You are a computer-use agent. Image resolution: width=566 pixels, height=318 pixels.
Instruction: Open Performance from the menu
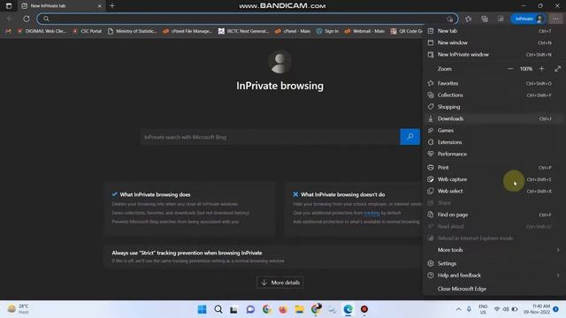click(x=493, y=154)
